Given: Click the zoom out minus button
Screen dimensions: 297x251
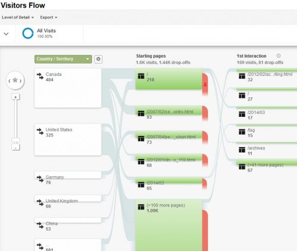Looking at the screenshot, I should point(15,147).
